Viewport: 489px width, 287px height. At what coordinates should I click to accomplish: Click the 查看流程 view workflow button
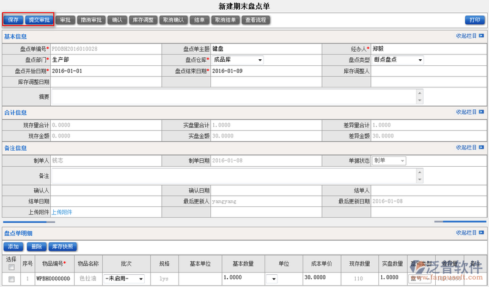(255, 20)
